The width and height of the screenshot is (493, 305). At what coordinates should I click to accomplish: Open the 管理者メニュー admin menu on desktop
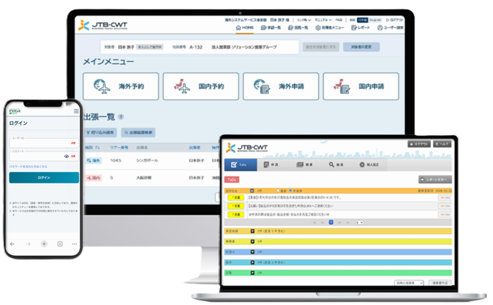click(329, 27)
